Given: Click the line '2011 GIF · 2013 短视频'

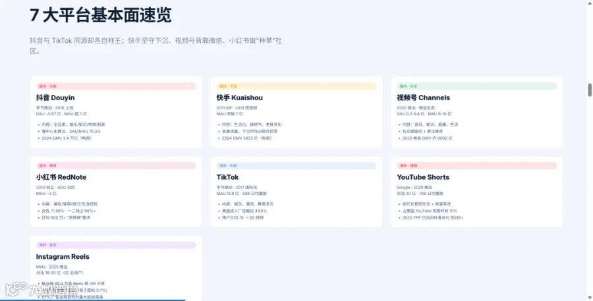Looking at the screenshot, I should click(x=237, y=108).
